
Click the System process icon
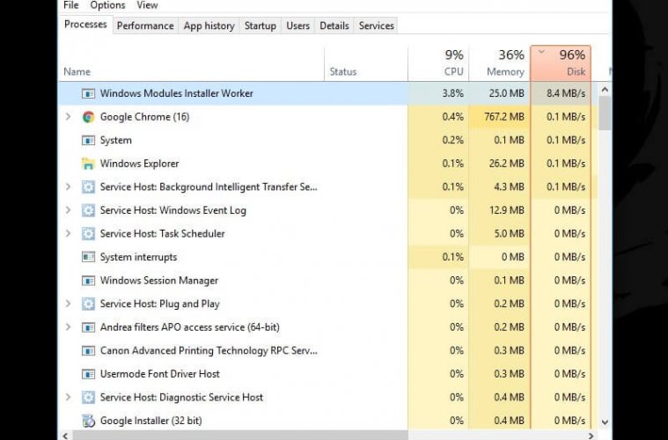88,140
